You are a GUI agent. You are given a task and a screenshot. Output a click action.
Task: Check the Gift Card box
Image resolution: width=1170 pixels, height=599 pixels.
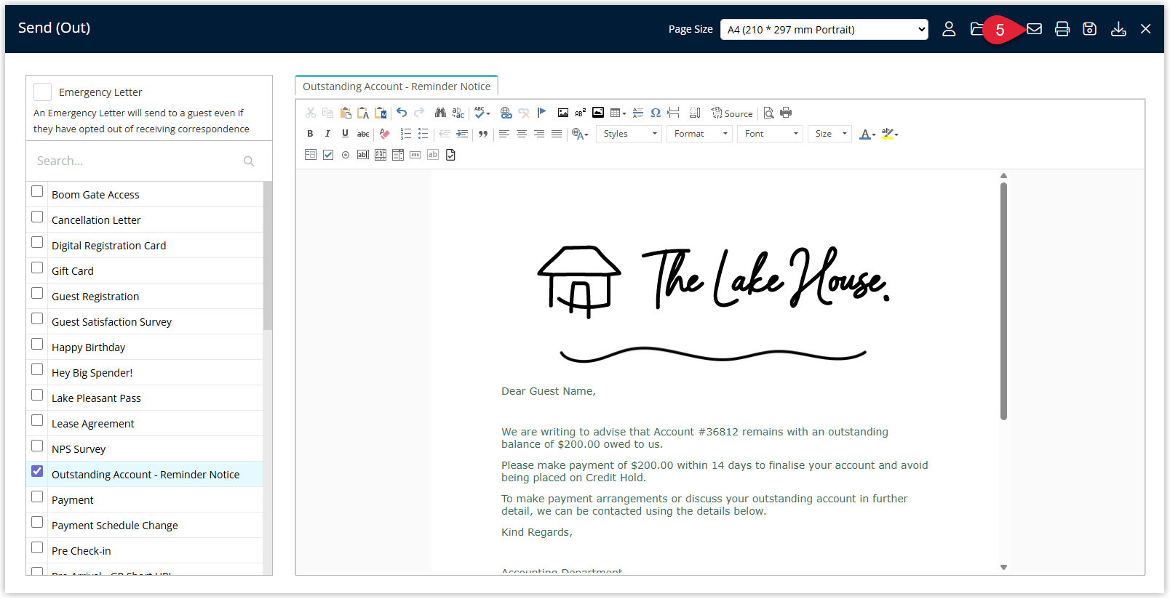click(x=37, y=268)
